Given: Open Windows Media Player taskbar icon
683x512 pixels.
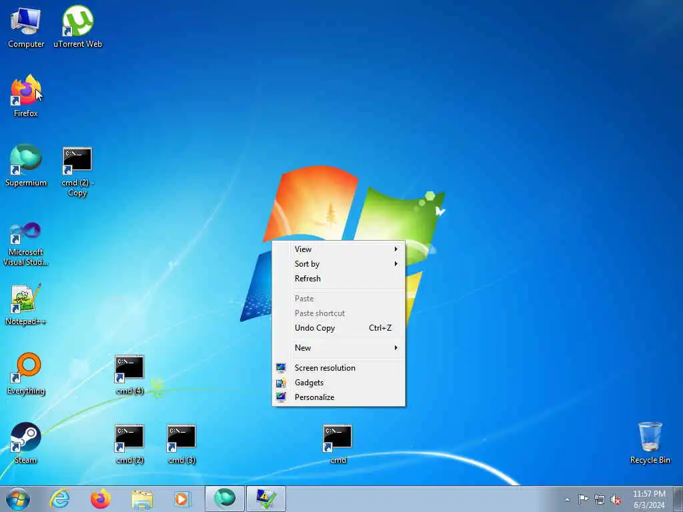Looking at the screenshot, I should [x=182, y=499].
